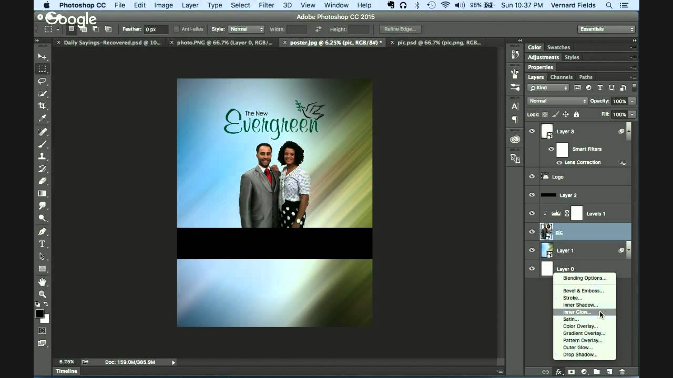Screen dimensions: 673x378
Task: Create a new group folder icon
Action: (597, 372)
